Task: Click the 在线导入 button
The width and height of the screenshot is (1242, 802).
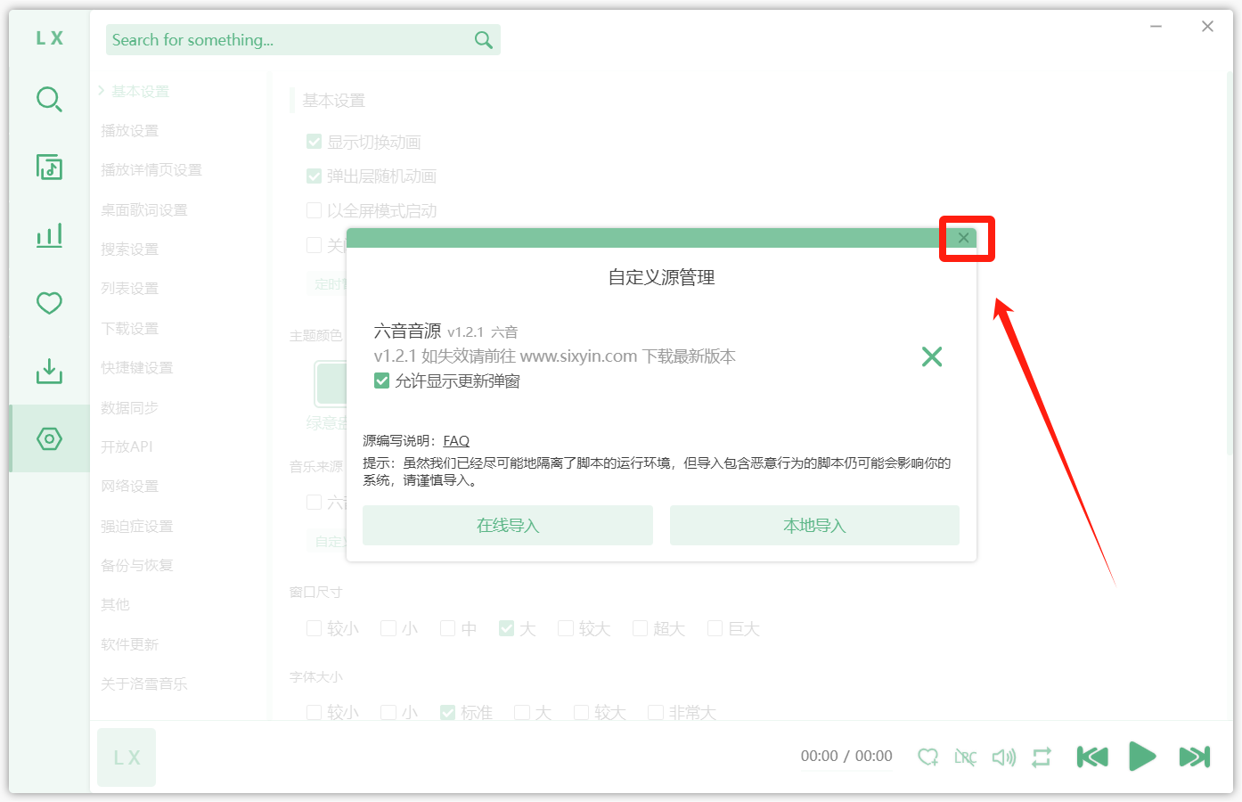Action: (507, 526)
